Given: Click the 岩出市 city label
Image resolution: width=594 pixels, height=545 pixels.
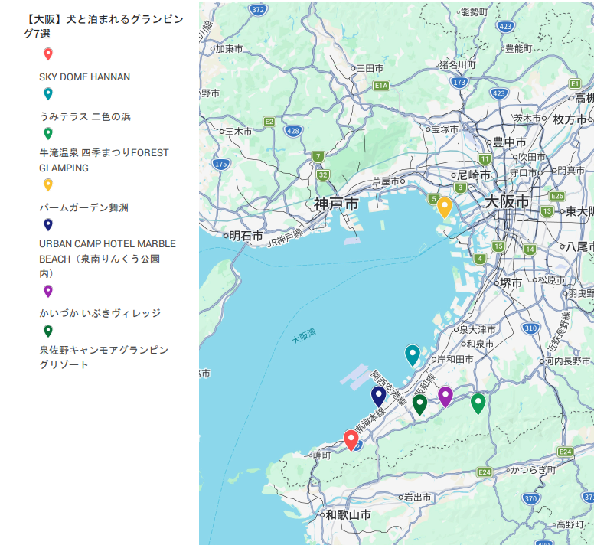Looking at the screenshot, I should 417,498.
